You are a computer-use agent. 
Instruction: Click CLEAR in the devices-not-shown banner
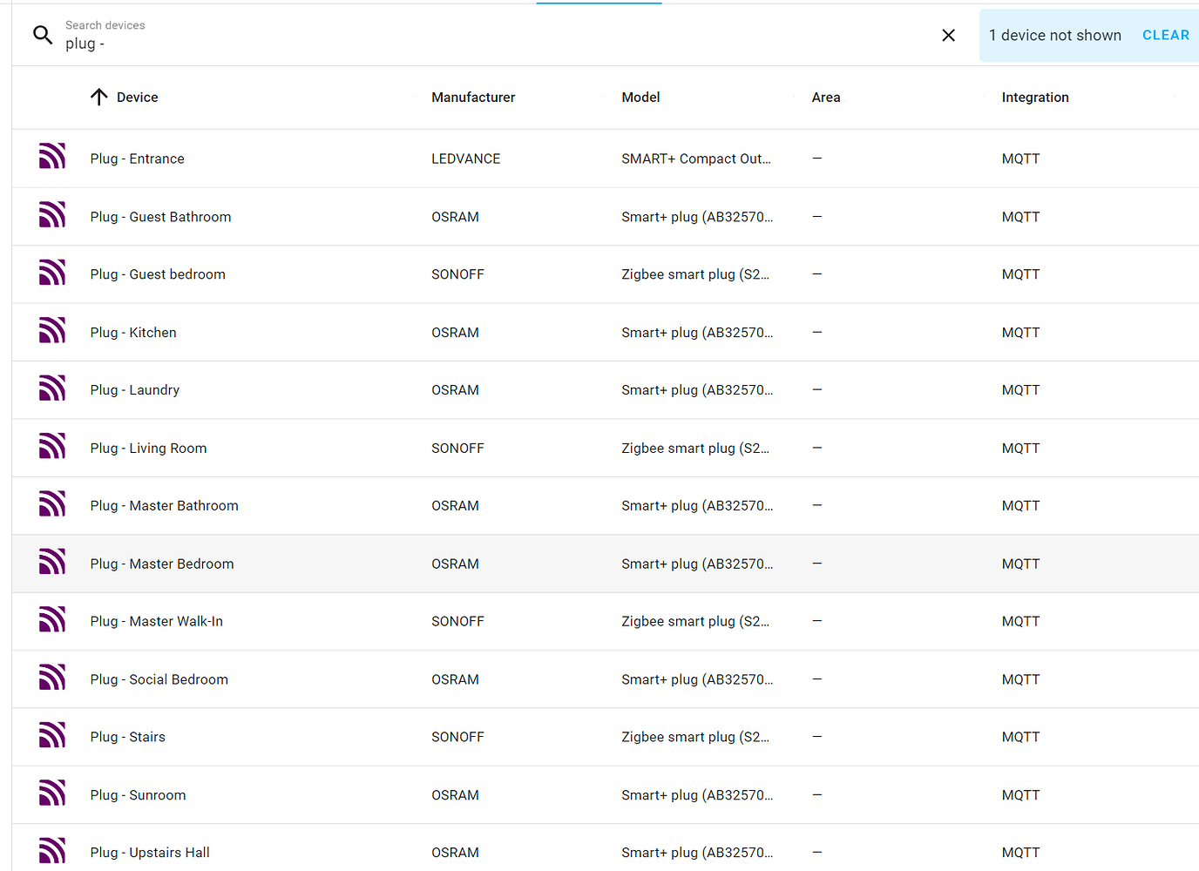[x=1166, y=35]
